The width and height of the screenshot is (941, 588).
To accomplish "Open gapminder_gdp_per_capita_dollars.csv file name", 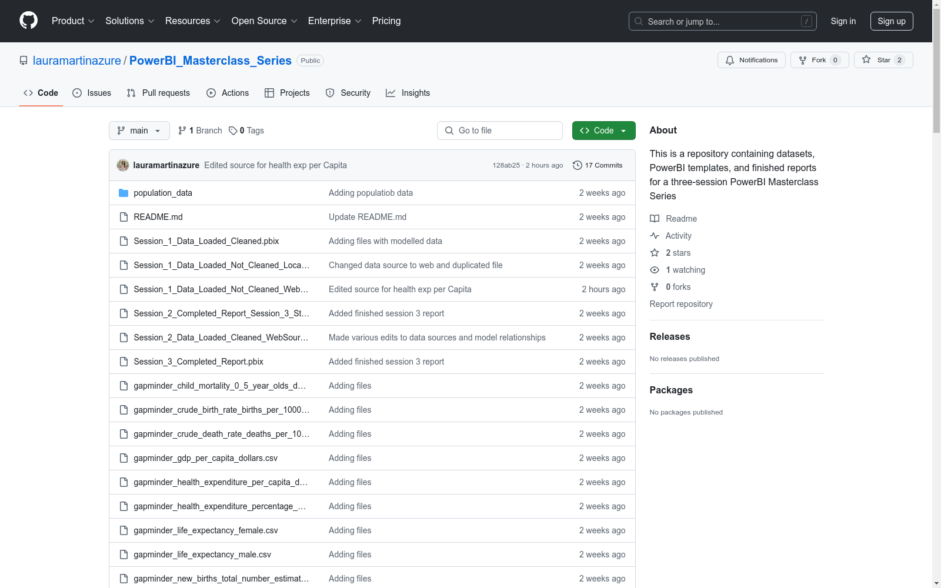I will [x=206, y=458].
